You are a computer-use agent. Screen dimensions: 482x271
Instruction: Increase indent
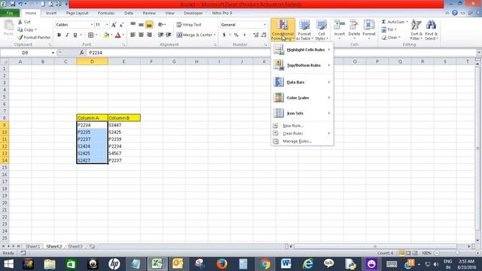click(169, 35)
